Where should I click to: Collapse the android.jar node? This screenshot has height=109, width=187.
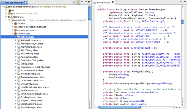click(x=9, y=20)
